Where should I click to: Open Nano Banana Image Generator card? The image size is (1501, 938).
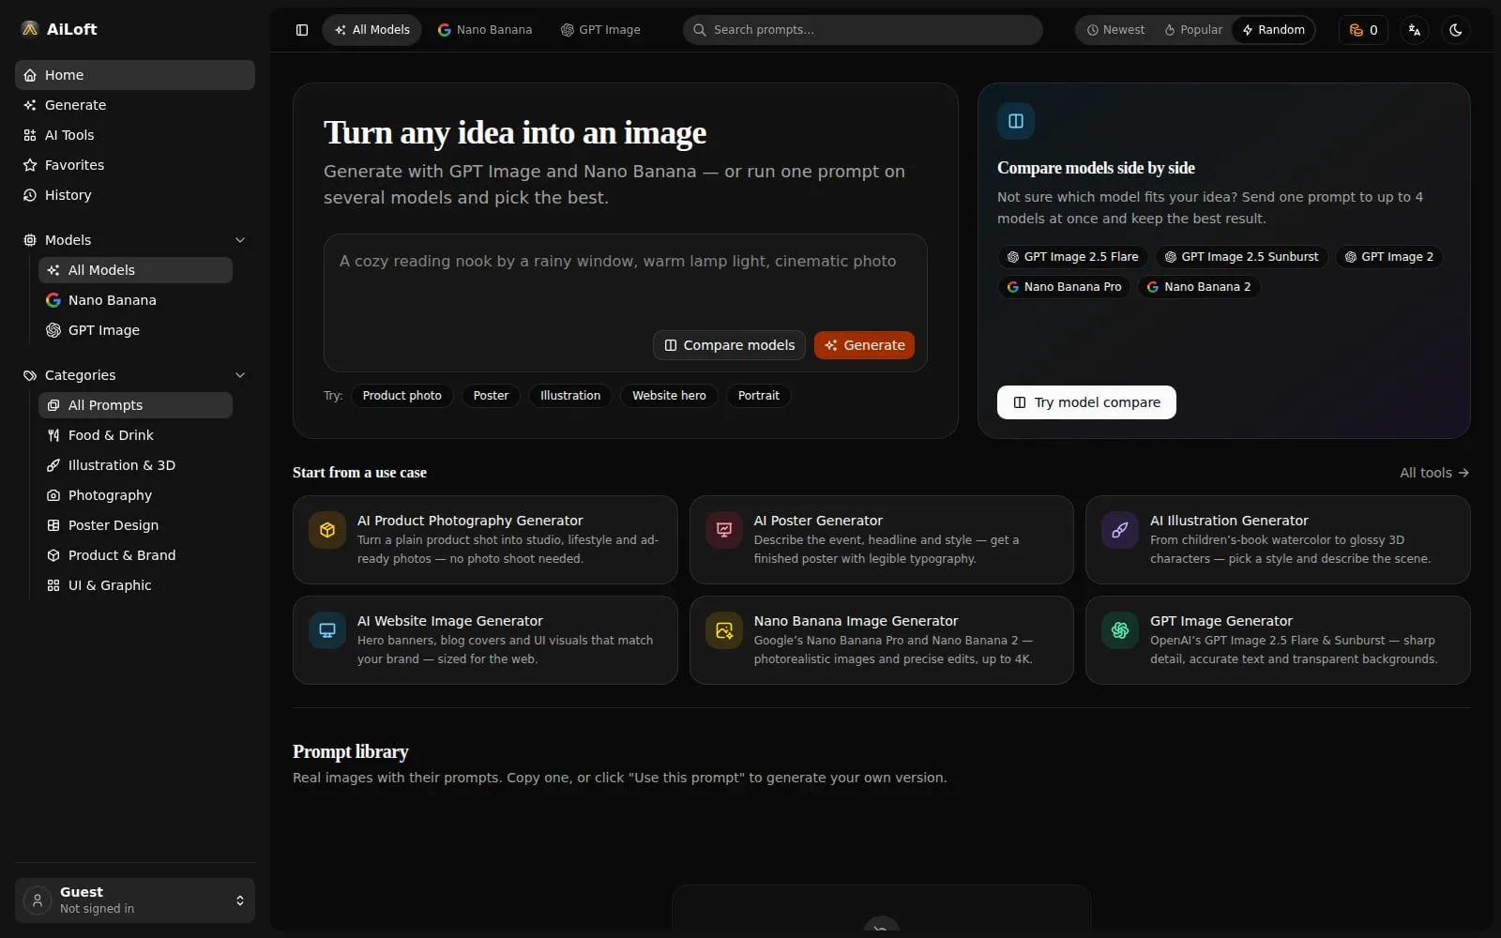(x=882, y=640)
